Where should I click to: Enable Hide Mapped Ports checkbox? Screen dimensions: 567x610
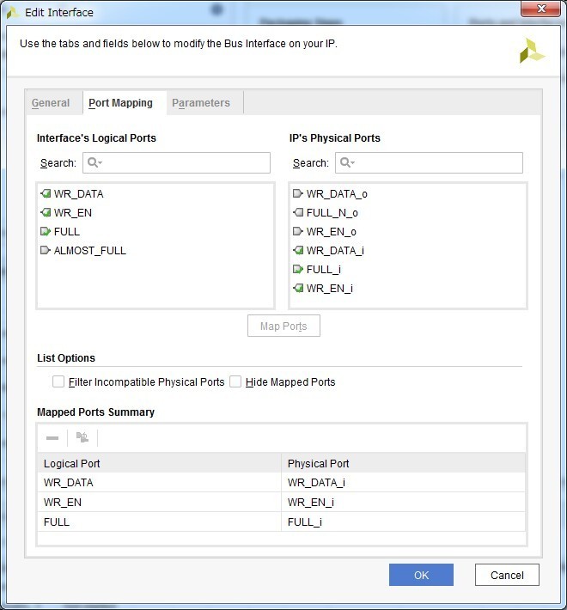tap(235, 381)
